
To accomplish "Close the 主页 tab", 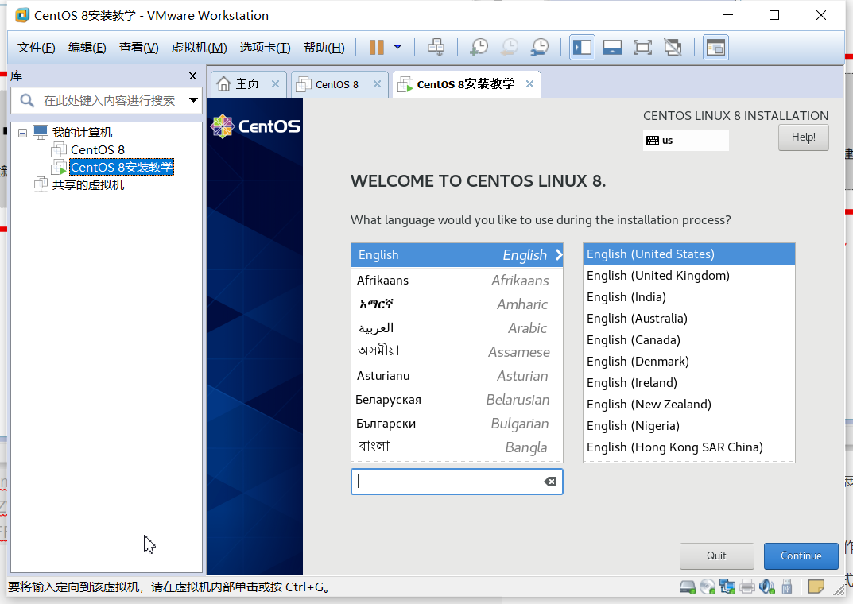I will pos(275,83).
